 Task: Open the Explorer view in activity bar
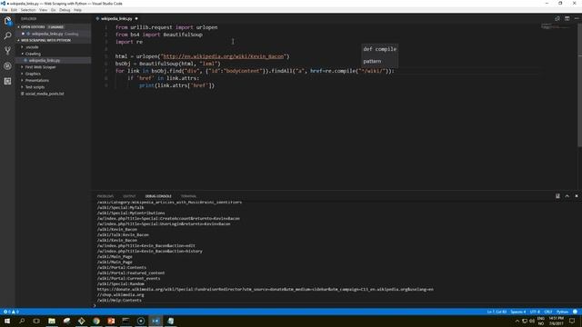tap(7, 21)
